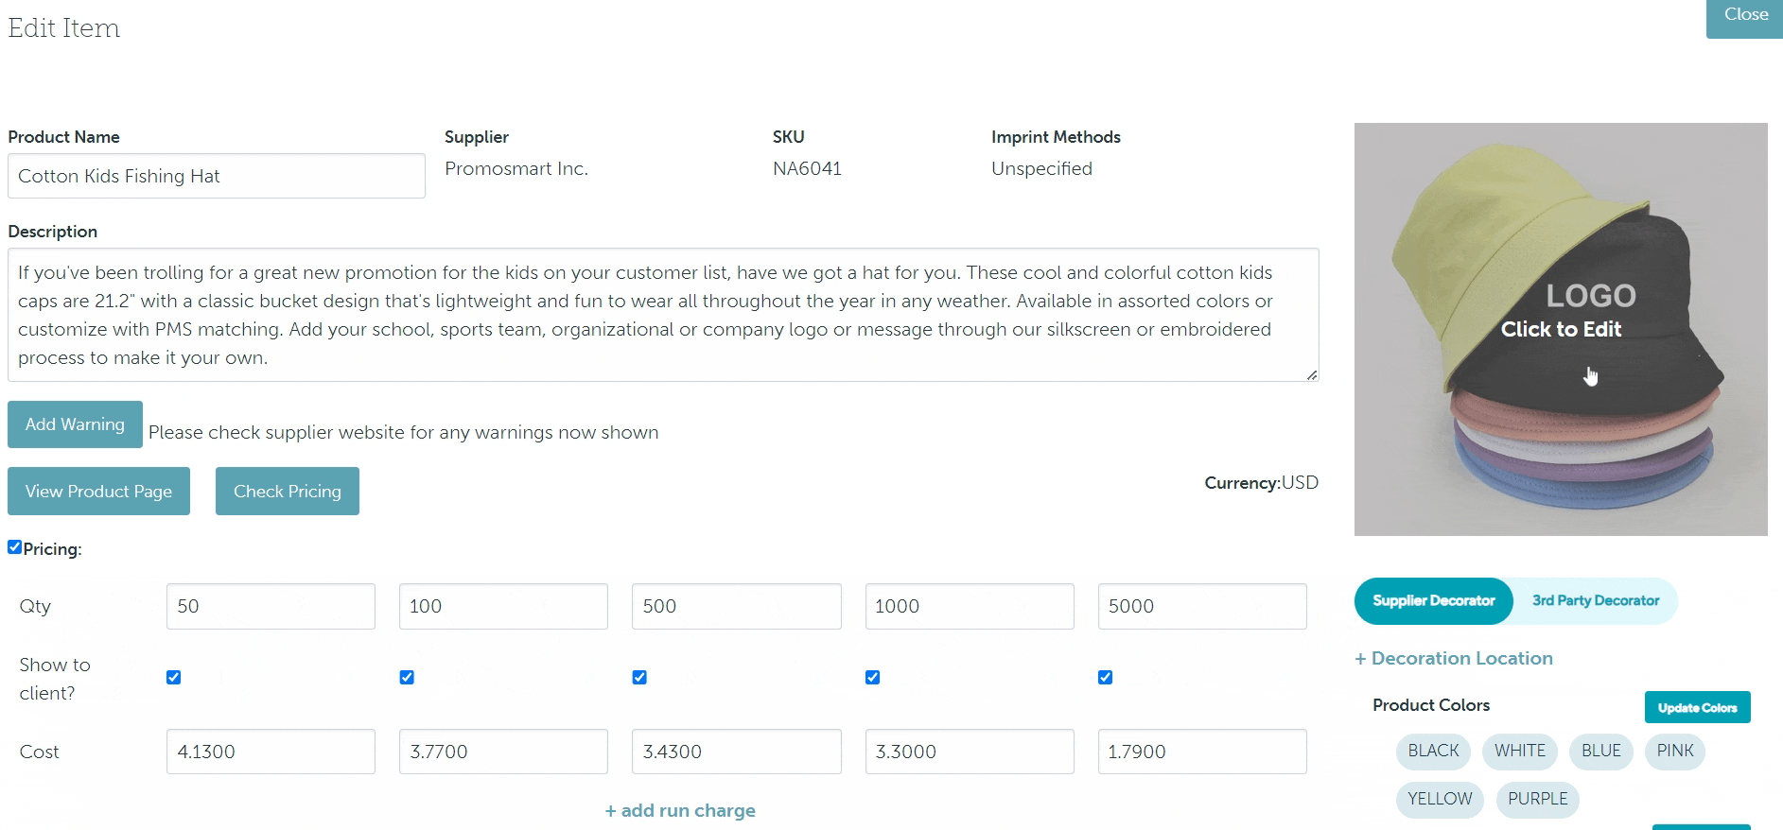Toggle Show to client for quantity 5000
Screen dimensions: 1783x830
click(1105, 678)
